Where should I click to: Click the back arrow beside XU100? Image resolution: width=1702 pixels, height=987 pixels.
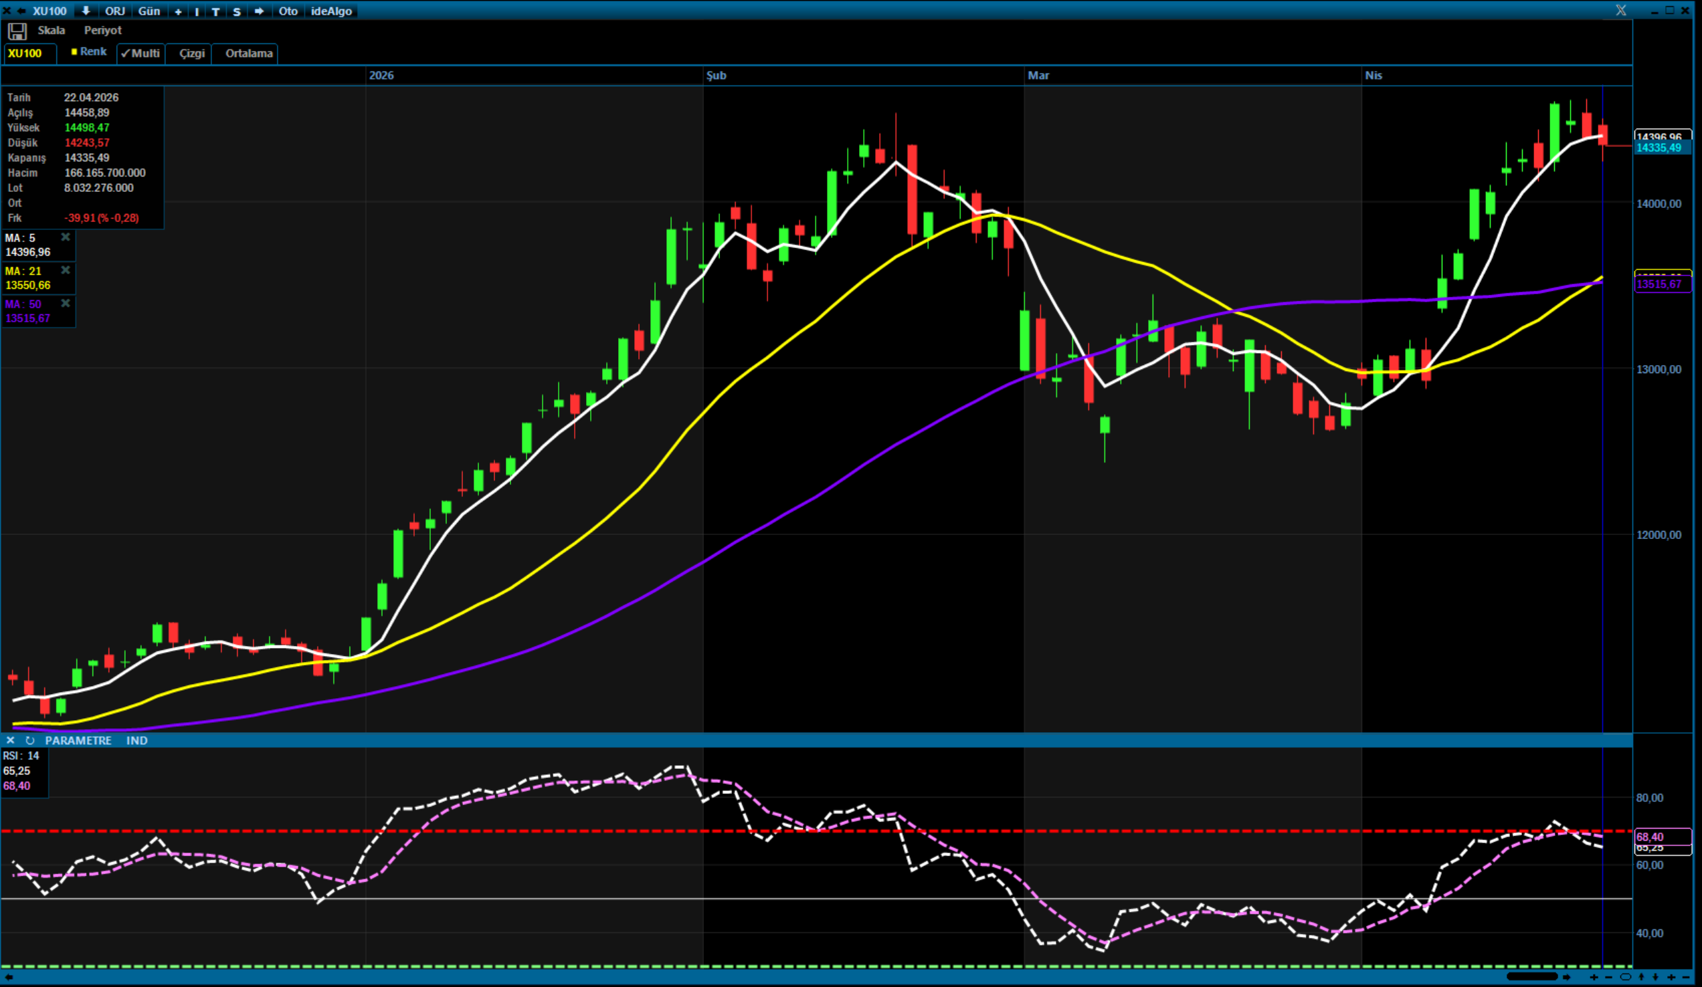pyautogui.click(x=21, y=11)
